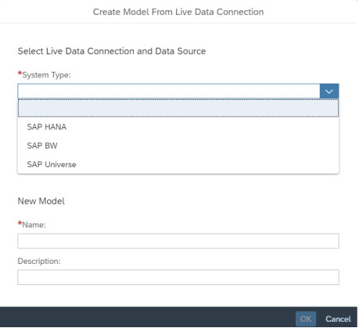Click the New Model section heading
Screen dimensions: 359x328
coord(41,201)
